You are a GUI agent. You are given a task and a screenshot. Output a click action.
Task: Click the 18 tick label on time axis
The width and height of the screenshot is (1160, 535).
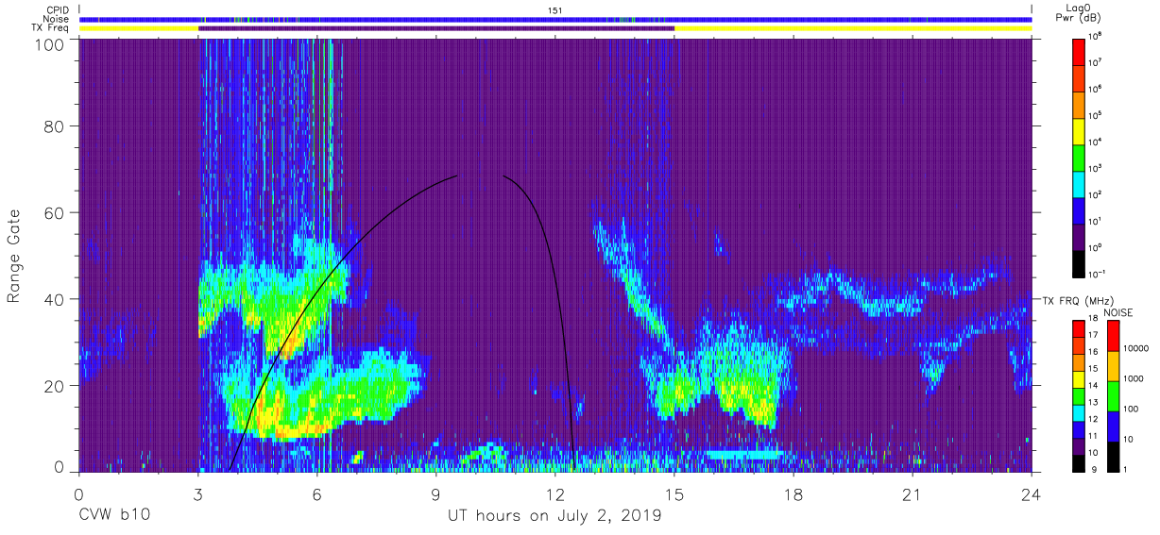pyautogui.click(x=793, y=495)
